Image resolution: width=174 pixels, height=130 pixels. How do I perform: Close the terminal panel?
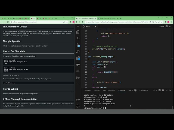pyautogui.click(x=170, y=90)
